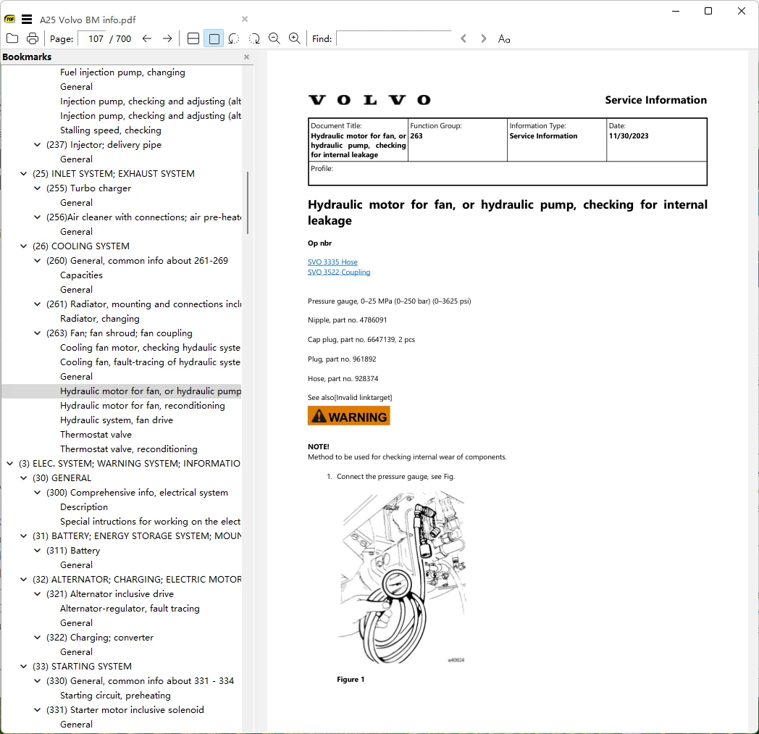The width and height of the screenshot is (759, 734).
Task: Toggle match case option
Action: click(x=504, y=38)
